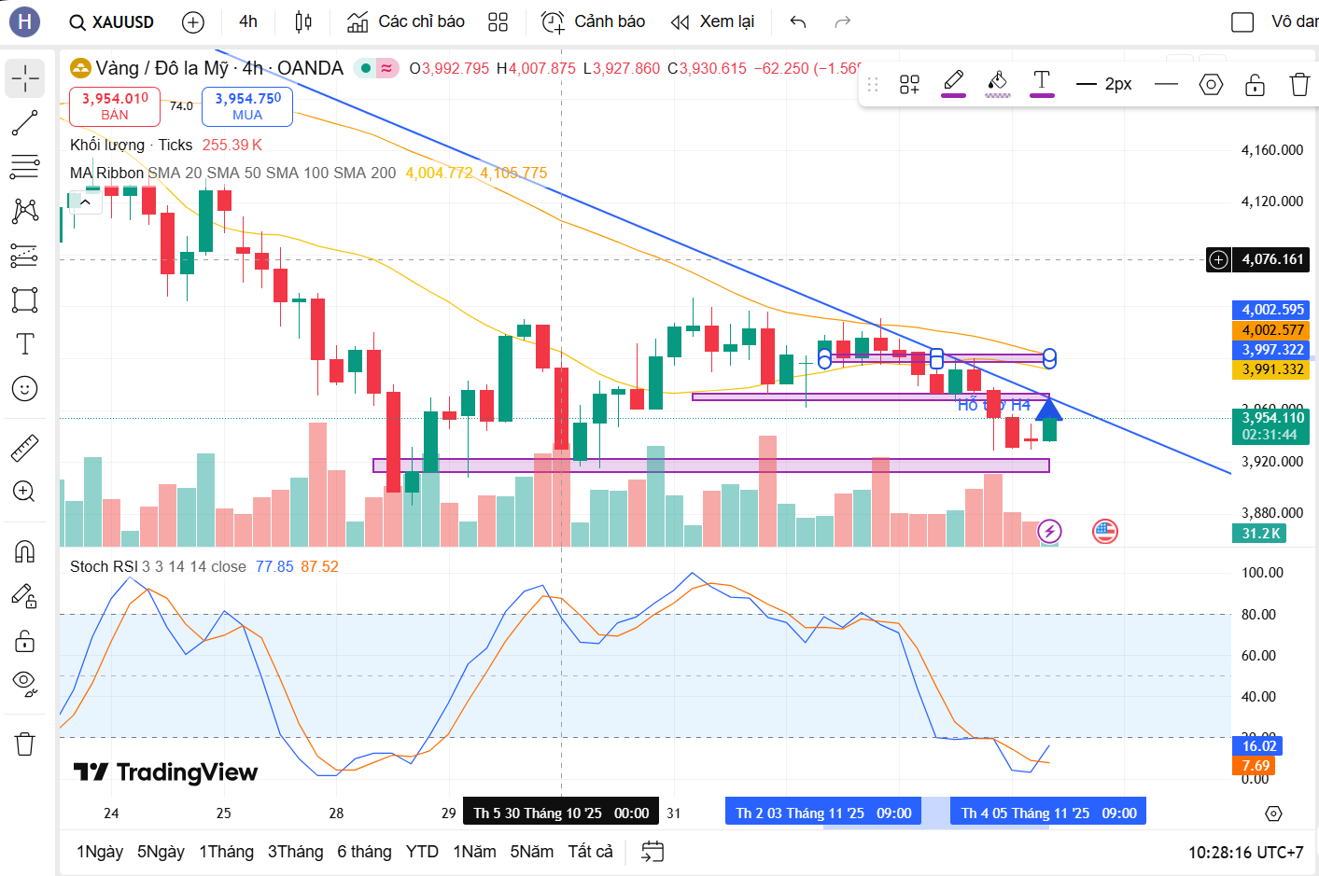Pick the ruler measure tool
The image size is (1319, 876).
pyautogui.click(x=25, y=448)
